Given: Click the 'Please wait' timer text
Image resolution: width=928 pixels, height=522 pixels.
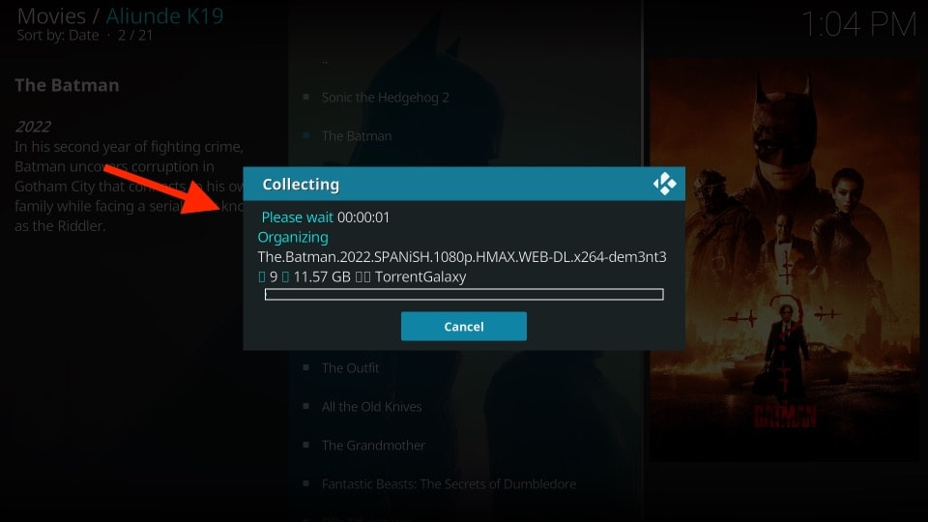Looking at the screenshot, I should 326,217.
